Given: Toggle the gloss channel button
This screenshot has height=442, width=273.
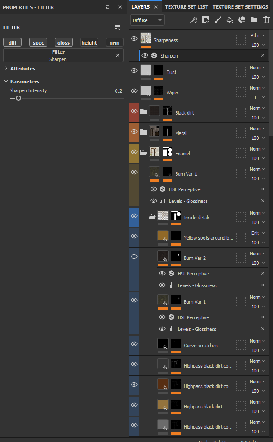Looking at the screenshot, I should 63,42.
